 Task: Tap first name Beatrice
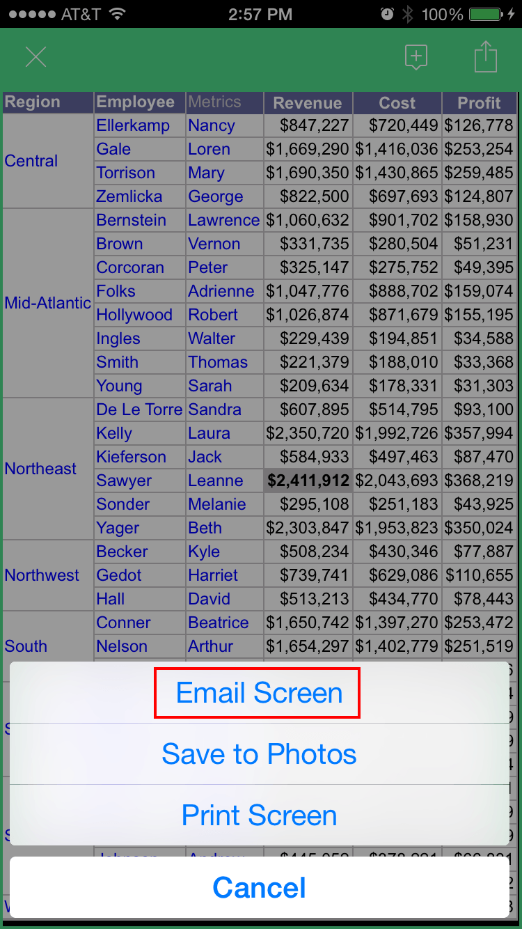(219, 623)
